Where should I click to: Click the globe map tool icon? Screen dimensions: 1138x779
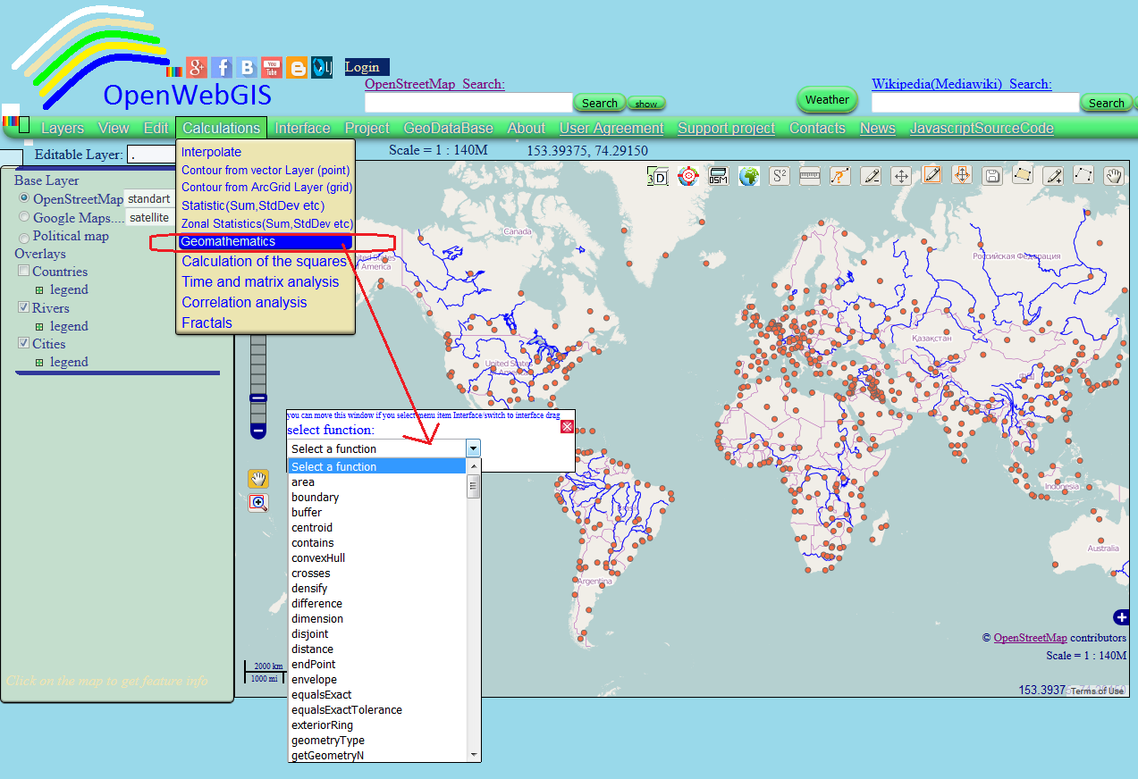(x=749, y=176)
